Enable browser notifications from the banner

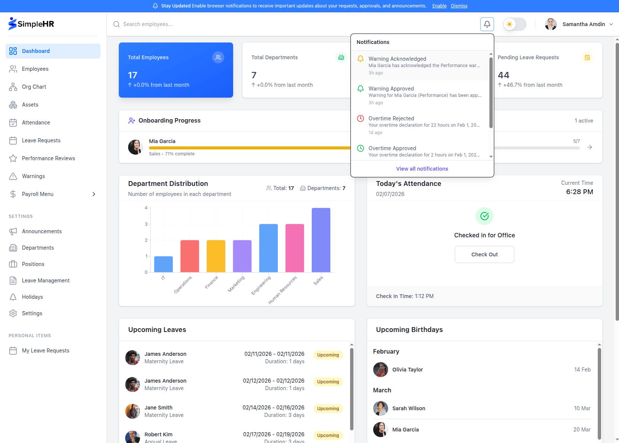[x=439, y=6]
